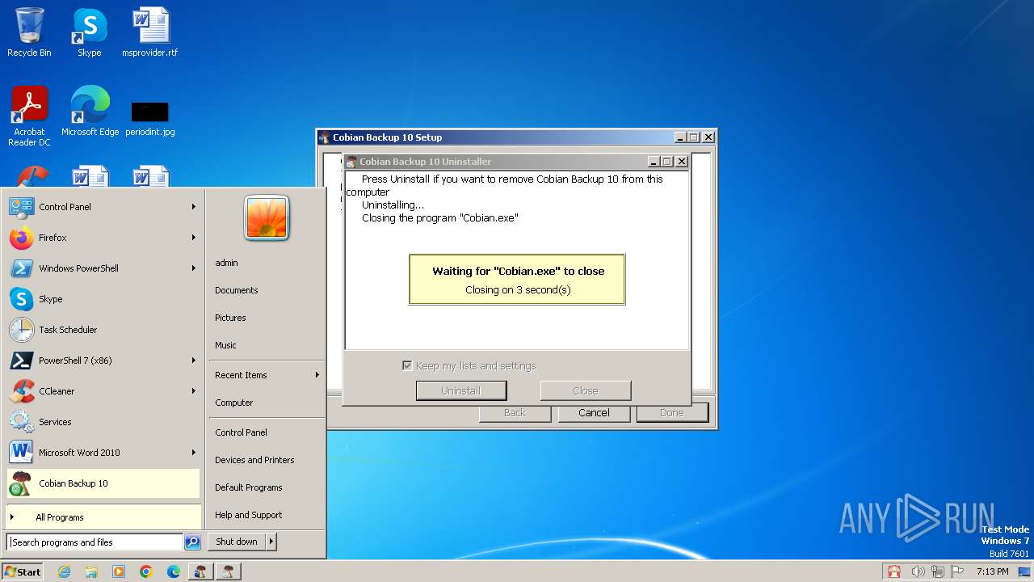This screenshot has width=1034, height=582.
Task: Launch Microsoft Word 2010 from Start menu
Action: point(103,453)
